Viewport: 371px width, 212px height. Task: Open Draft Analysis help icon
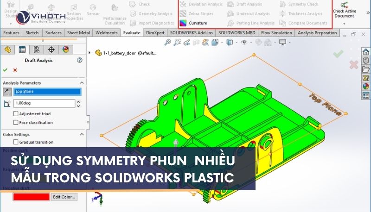(80, 60)
